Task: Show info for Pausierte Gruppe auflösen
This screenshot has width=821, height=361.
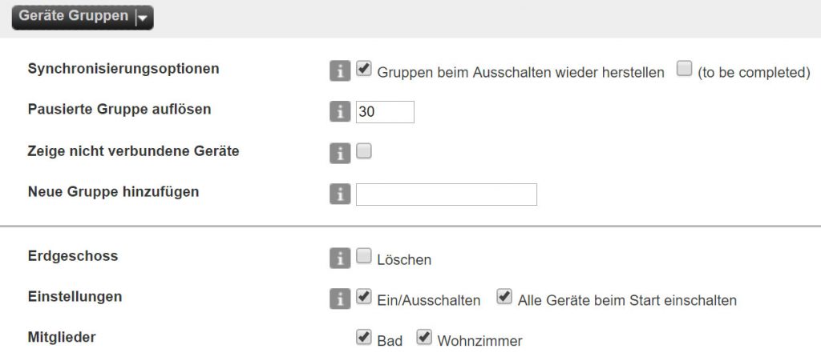Action: click(340, 112)
